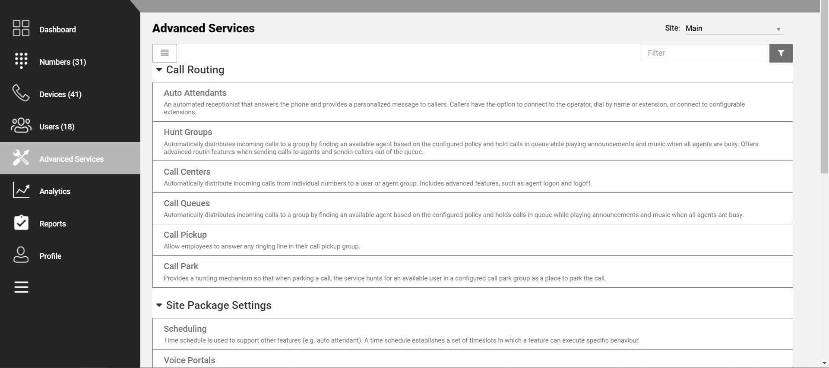Open the Dashboard grid icon
Screen dimensions: 829x368
21,28
